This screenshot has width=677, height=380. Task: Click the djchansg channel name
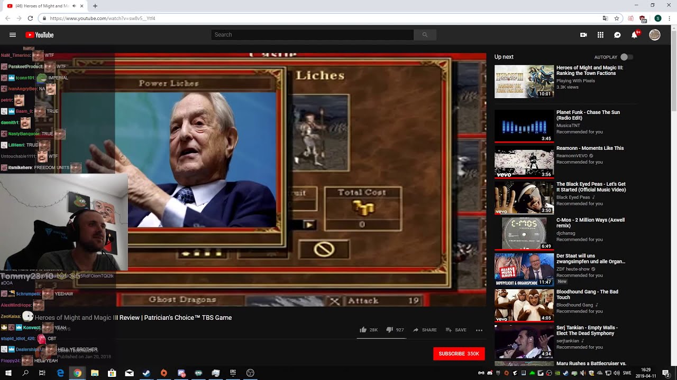point(566,233)
